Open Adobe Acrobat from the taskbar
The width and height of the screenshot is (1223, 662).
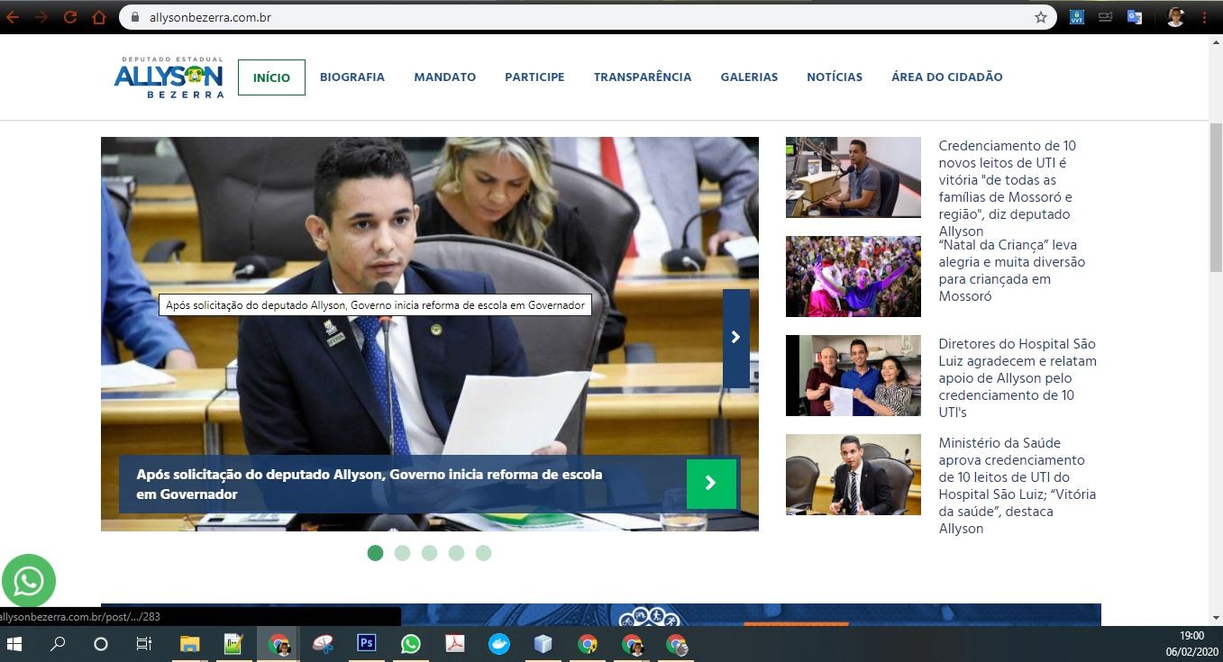pyautogui.click(x=455, y=644)
